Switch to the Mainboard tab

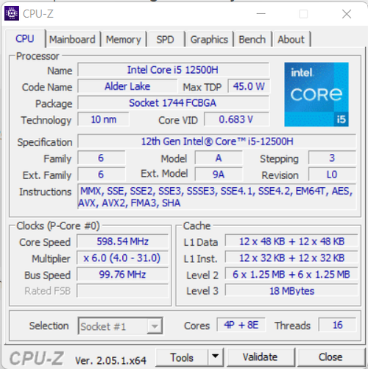point(72,40)
